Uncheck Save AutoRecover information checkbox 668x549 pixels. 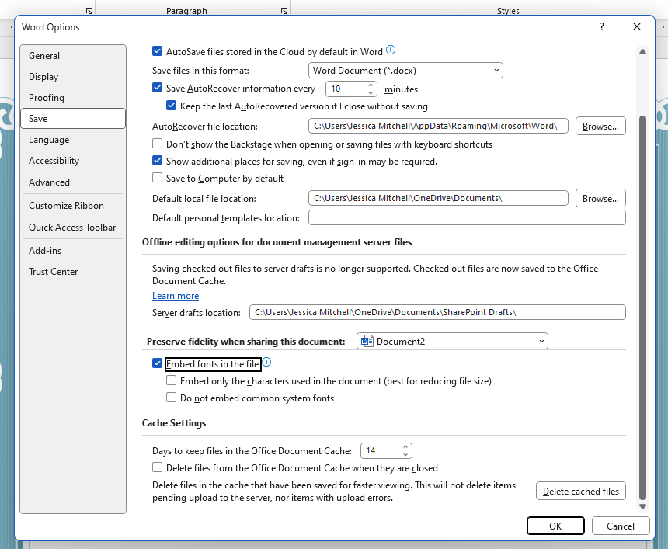click(157, 89)
